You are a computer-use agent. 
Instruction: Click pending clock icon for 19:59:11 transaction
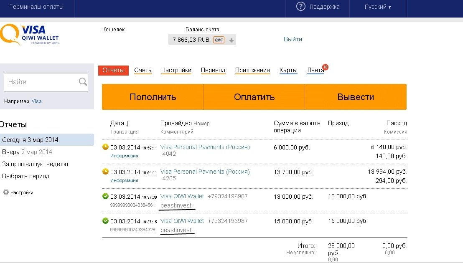tap(105, 147)
